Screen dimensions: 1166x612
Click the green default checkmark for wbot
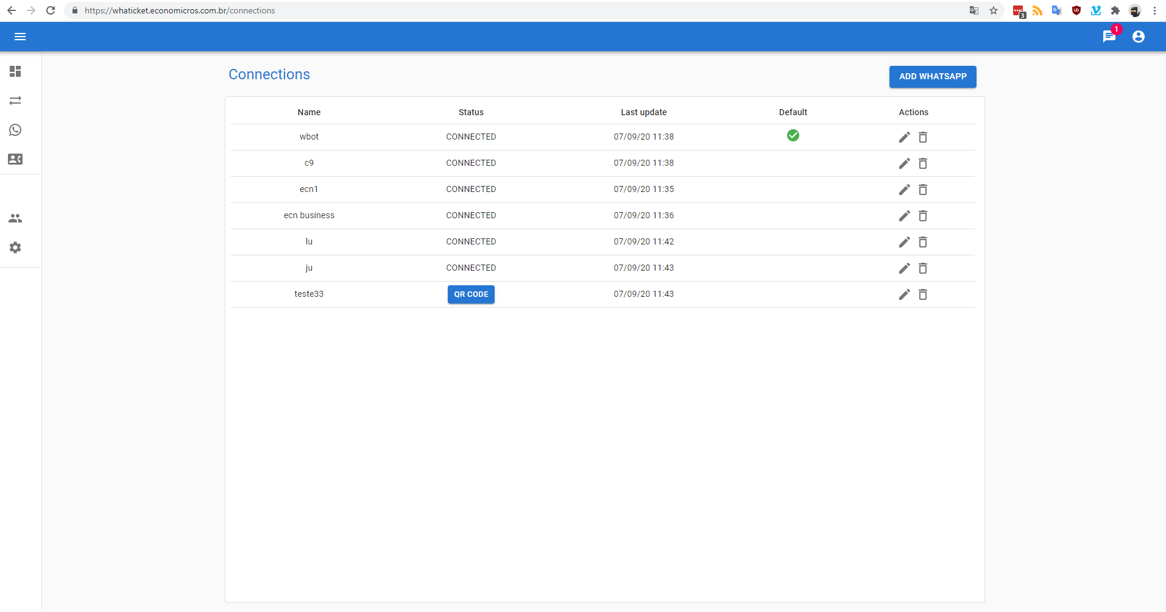tap(793, 135)
